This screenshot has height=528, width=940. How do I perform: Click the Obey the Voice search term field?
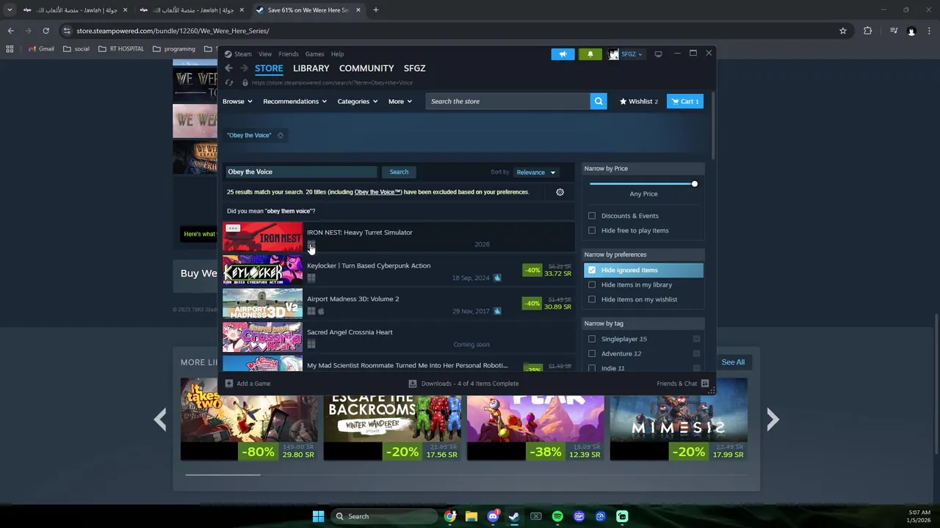(301, 172)
